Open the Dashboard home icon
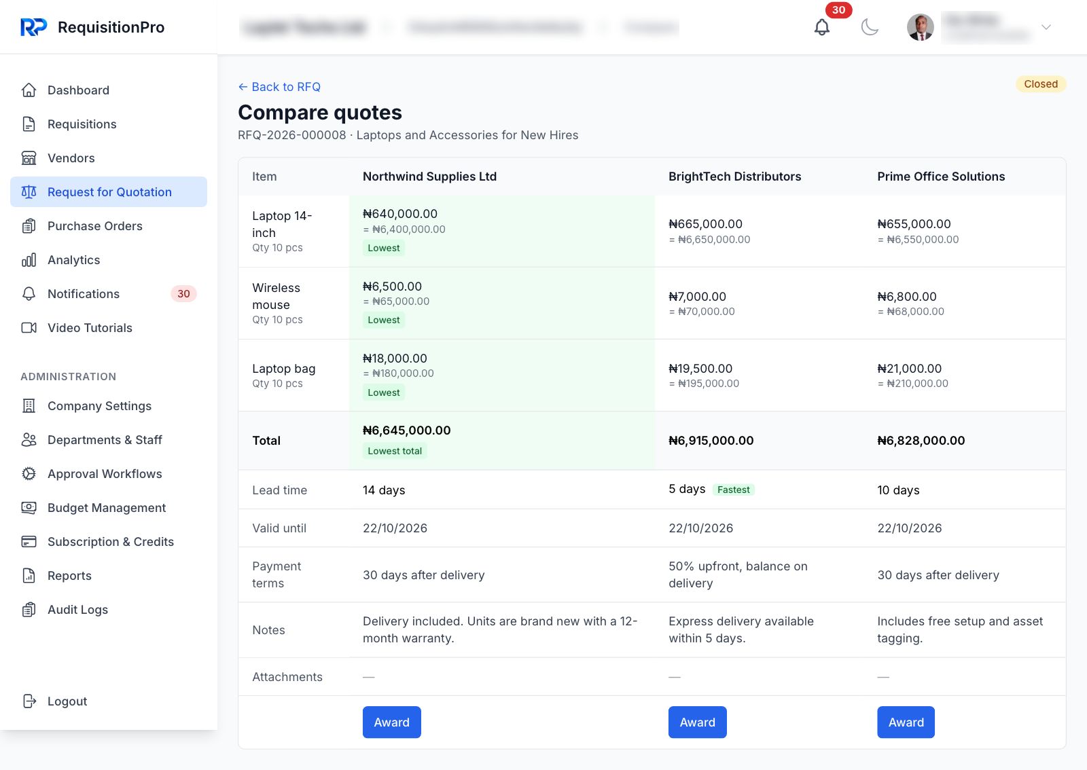 click(x=29, y=90)
